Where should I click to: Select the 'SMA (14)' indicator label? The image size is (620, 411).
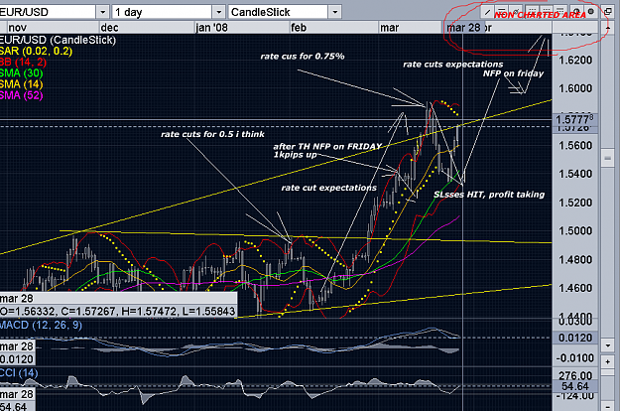pos(22,84)
